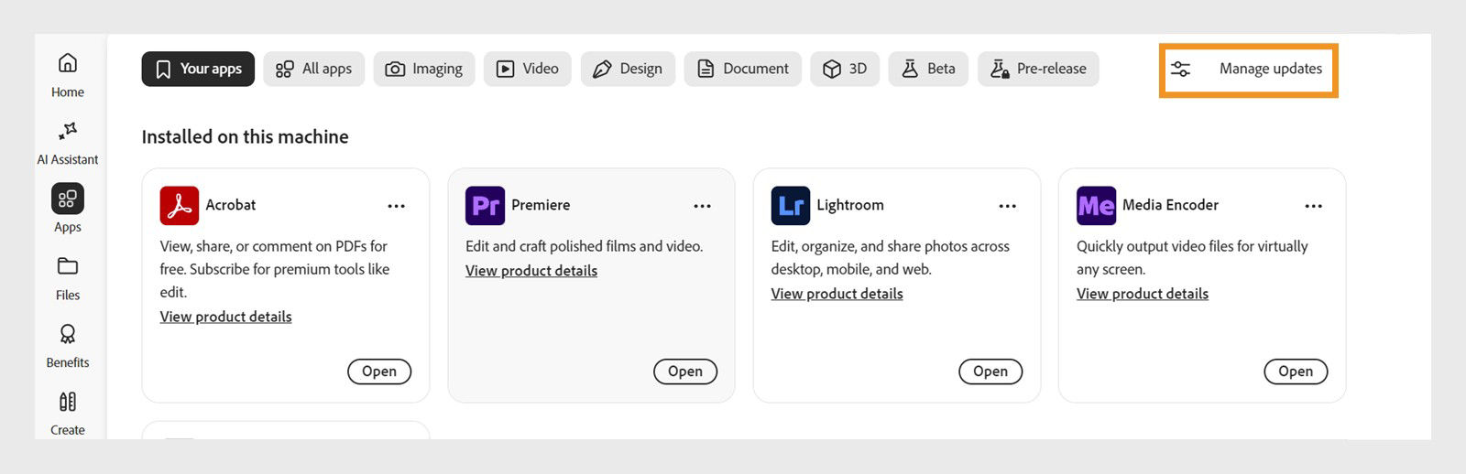
Task: Filter apps by Video
Action: tap(527, 69)
